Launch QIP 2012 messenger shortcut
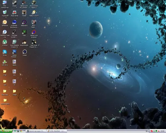166x133 pixels. coord(5,63)
